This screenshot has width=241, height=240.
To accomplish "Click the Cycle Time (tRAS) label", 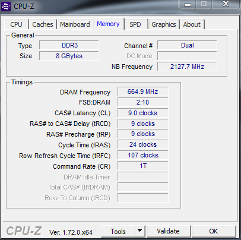I will tap(84, 145).
